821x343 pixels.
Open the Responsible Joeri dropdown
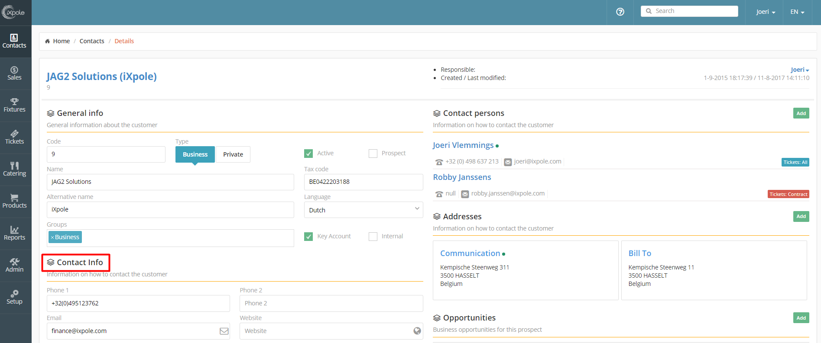click(x=800, y=70)
